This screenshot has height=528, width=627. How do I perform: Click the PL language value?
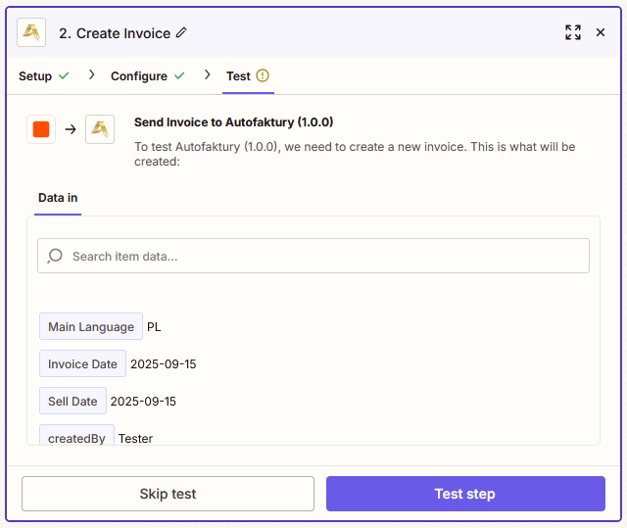click(x=154, y=327)
